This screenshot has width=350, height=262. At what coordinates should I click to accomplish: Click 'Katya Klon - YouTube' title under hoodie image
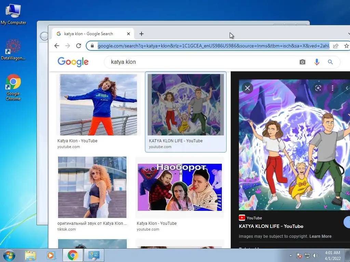pyautogui.click(x=77, y=141)
